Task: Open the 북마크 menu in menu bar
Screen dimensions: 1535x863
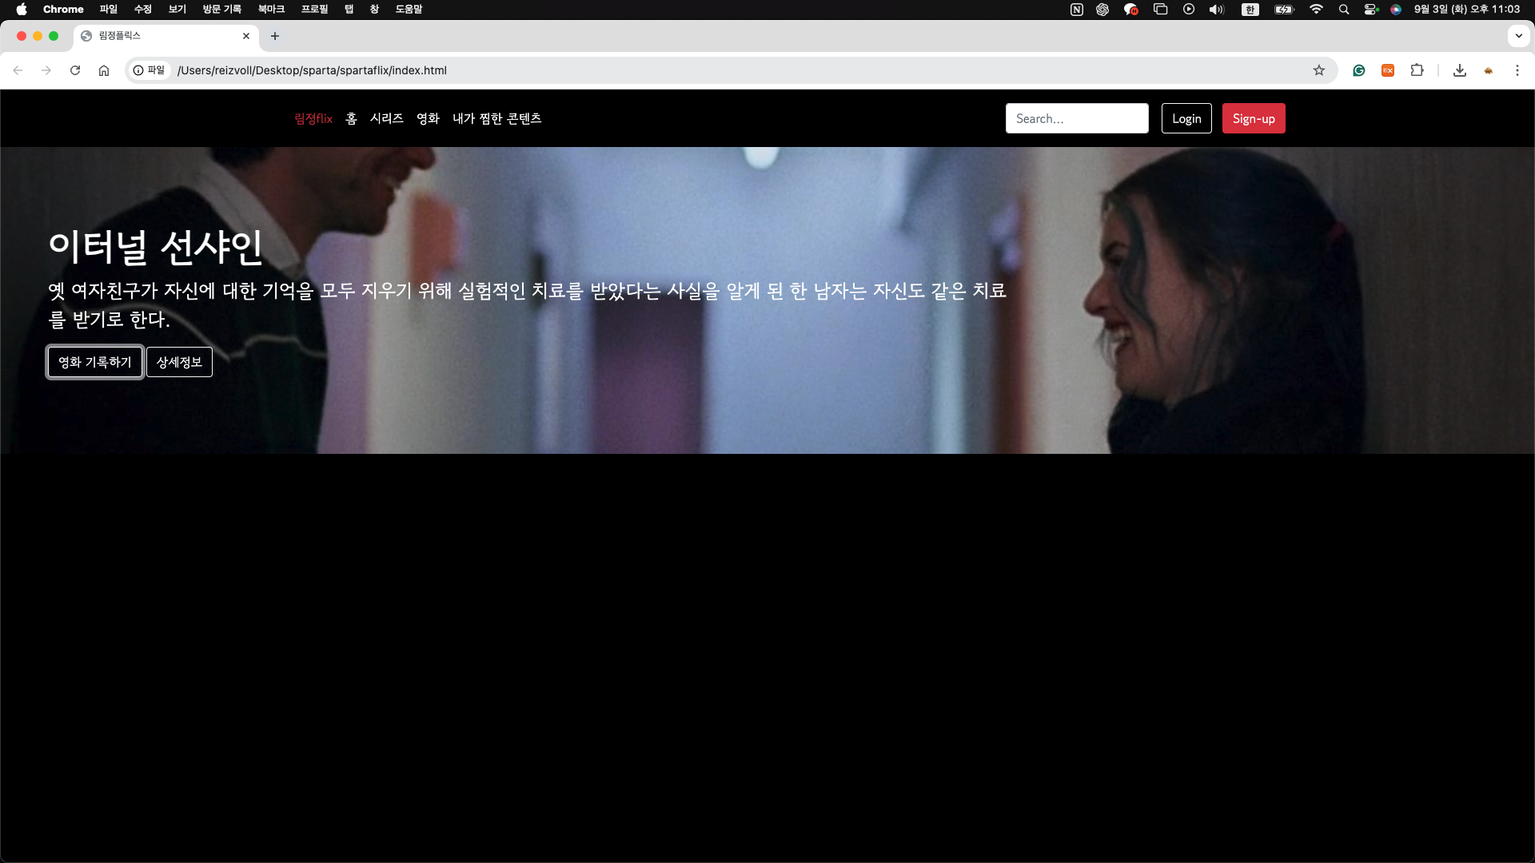Action: pos(271,10)
